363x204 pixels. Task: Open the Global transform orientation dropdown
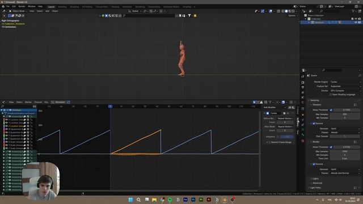(135, 11)
